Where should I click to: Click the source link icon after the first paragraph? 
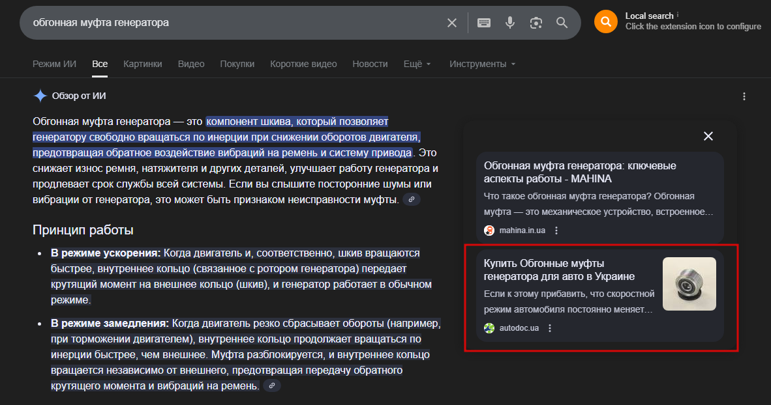pyautogui.click(x=412, y=199)
